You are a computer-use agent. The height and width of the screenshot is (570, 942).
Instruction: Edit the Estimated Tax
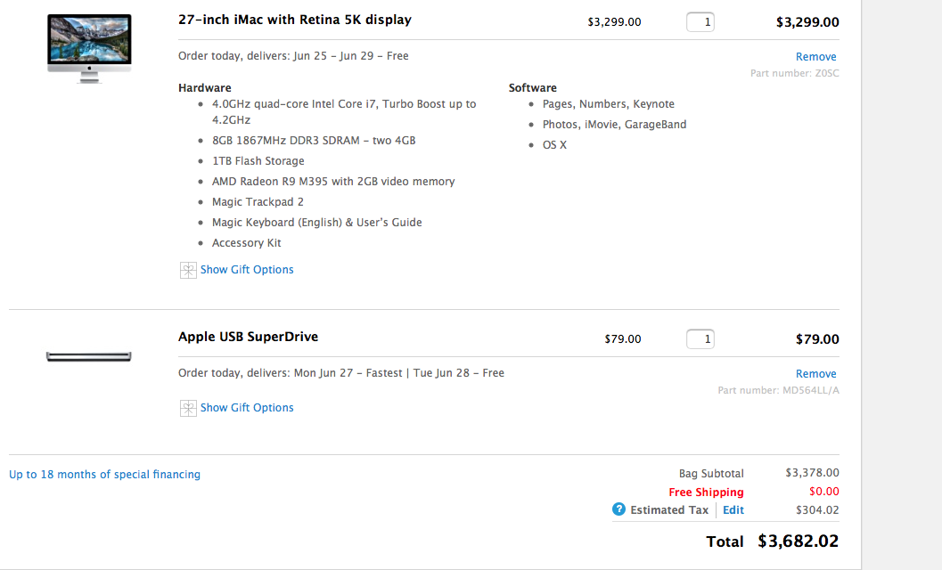(x=733, y=510)
